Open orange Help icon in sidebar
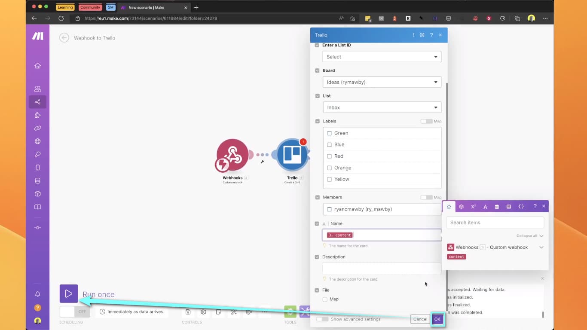 tap(38, 308)
